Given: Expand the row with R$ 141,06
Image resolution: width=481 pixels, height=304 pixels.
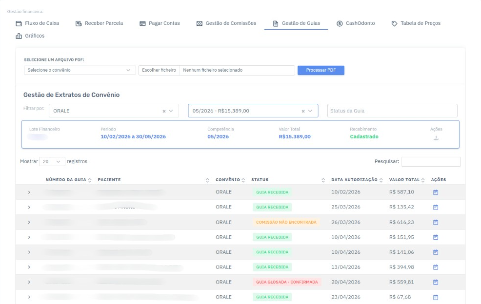Looking at the screenshot, I should (x=29, y=252).
